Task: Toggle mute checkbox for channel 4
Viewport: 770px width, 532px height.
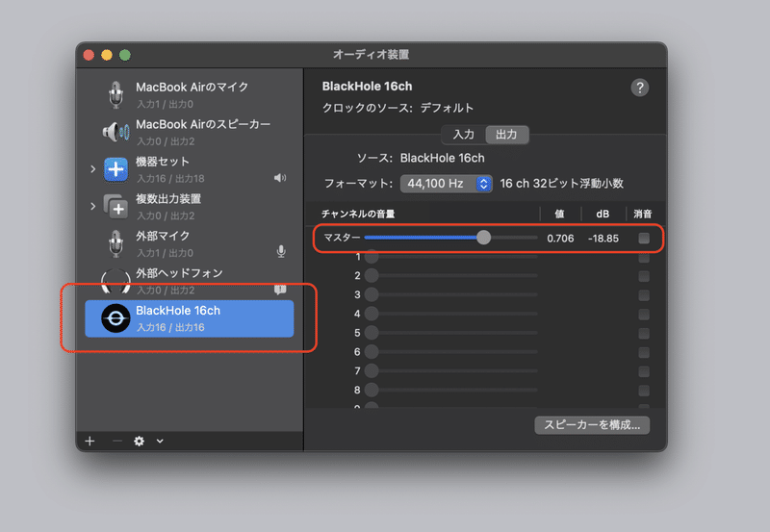Action: click(x=644, y=314)
